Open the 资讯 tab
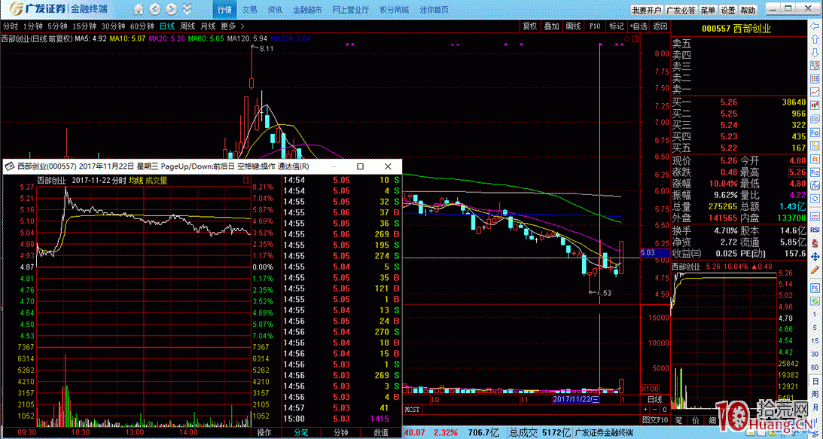Viewport: 823px width, 439px height. coord(275,10)
